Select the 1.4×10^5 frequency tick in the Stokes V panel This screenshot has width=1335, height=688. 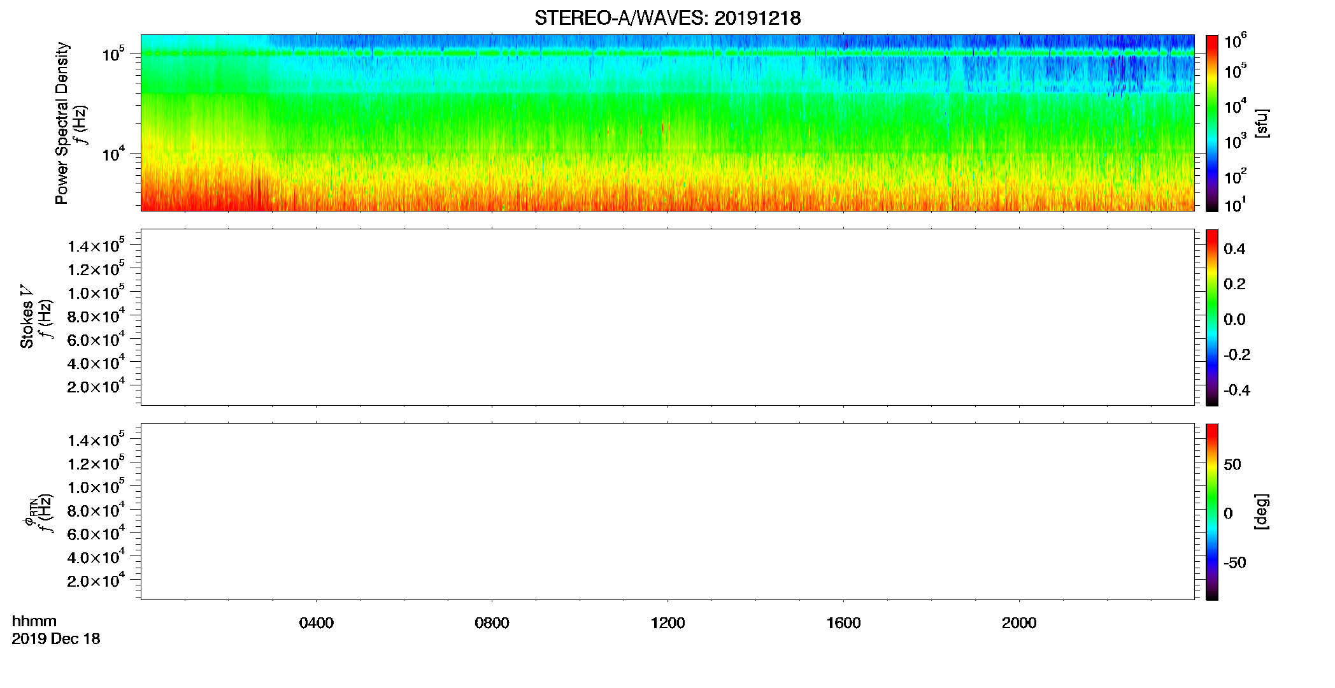coord(96,245)
